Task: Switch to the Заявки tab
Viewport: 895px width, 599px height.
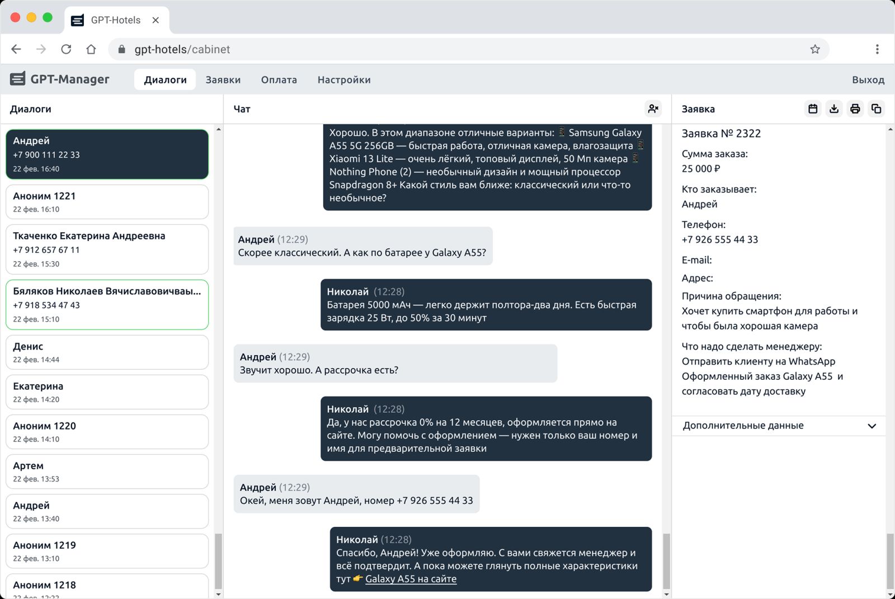Action: 223,80
